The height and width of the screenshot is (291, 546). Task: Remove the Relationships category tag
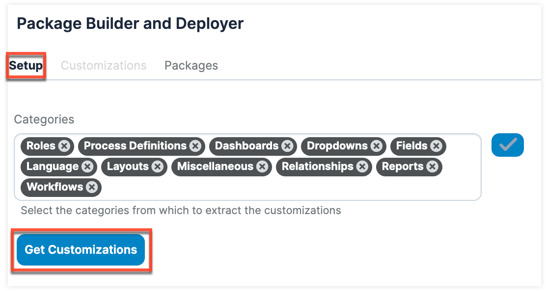coord(362,167)
